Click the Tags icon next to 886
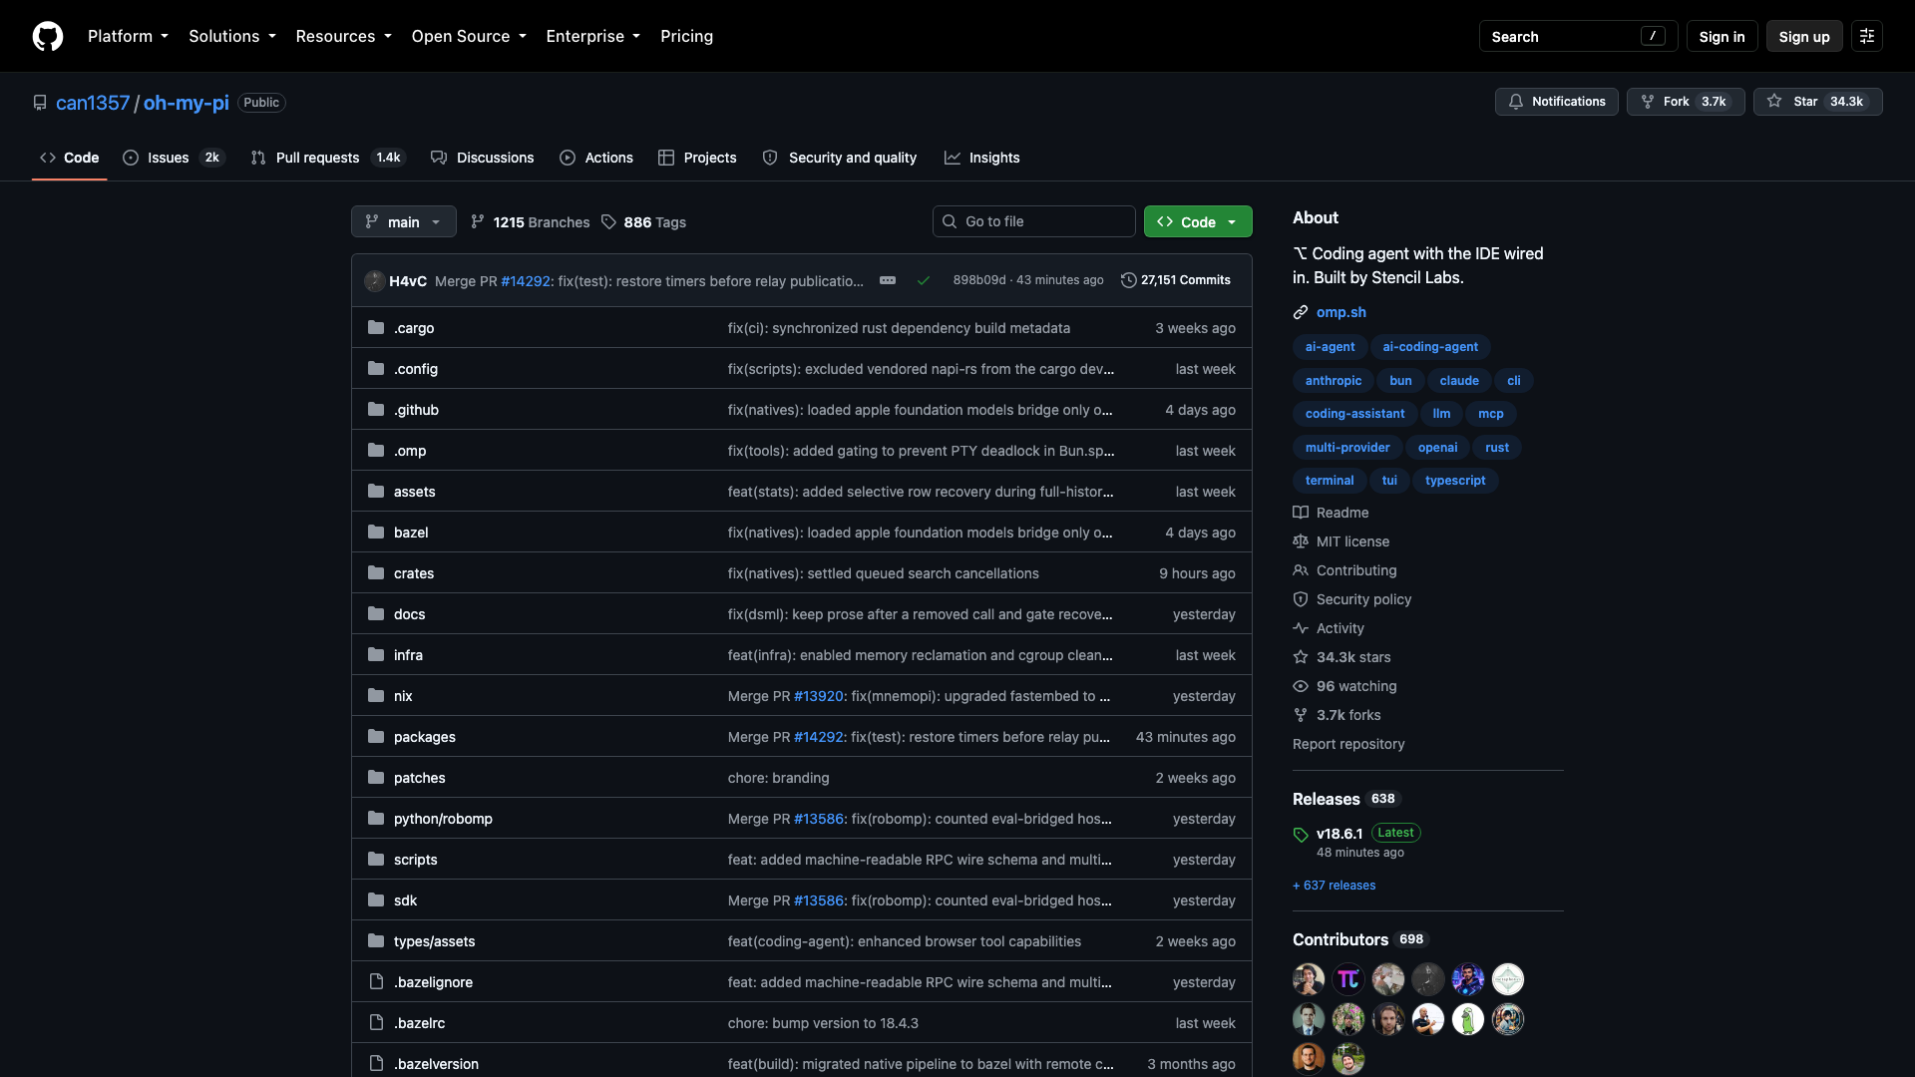 (x=608, y=222)
